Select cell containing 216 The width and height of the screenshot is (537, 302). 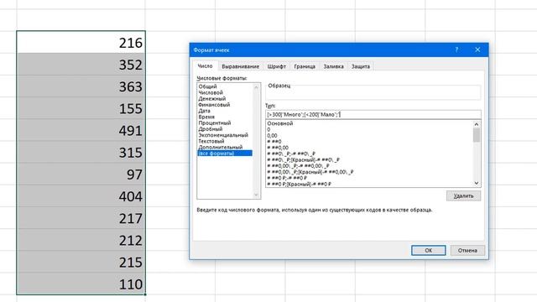(x=81, y=42)
